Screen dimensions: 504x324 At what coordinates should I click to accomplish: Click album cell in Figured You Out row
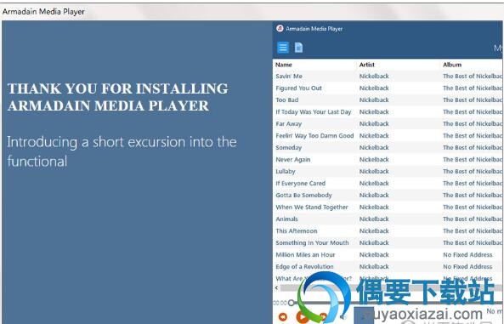(x=473, y=88)
